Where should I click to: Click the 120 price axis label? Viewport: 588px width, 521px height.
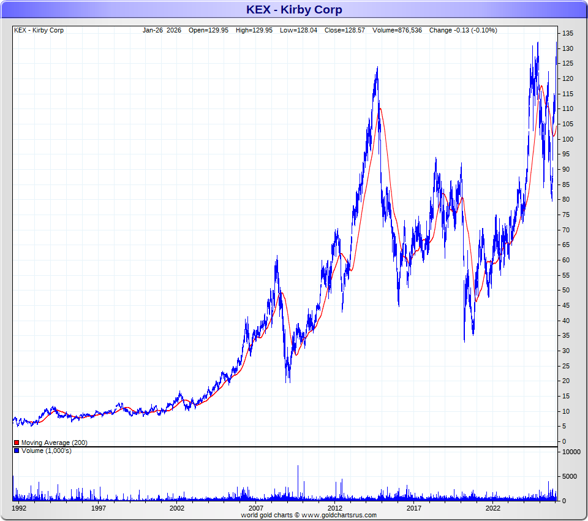568,79
